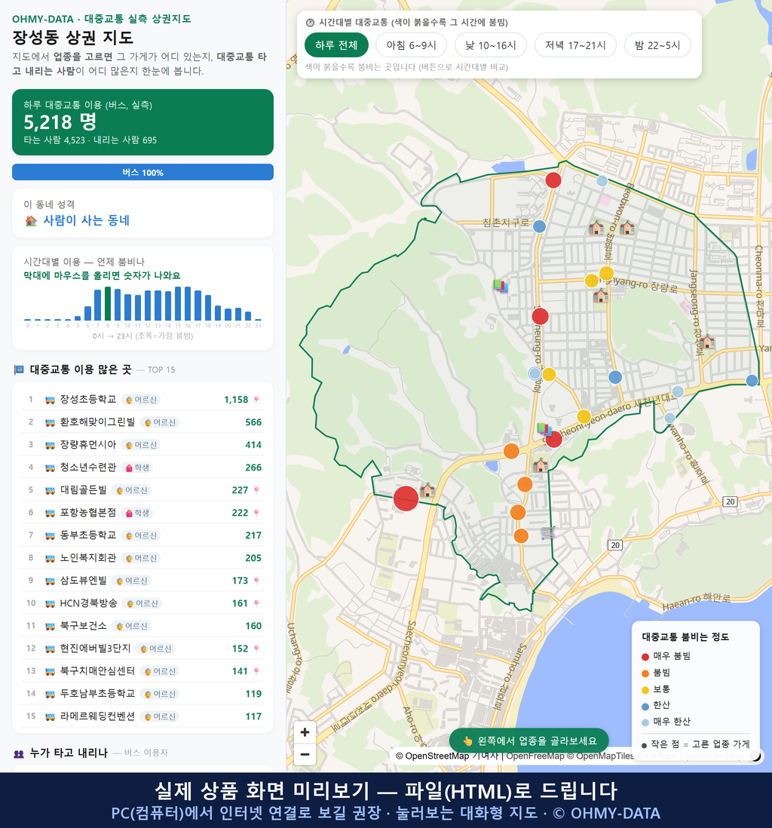Select 동부초등학교 stop name

(x=88, y=535)
